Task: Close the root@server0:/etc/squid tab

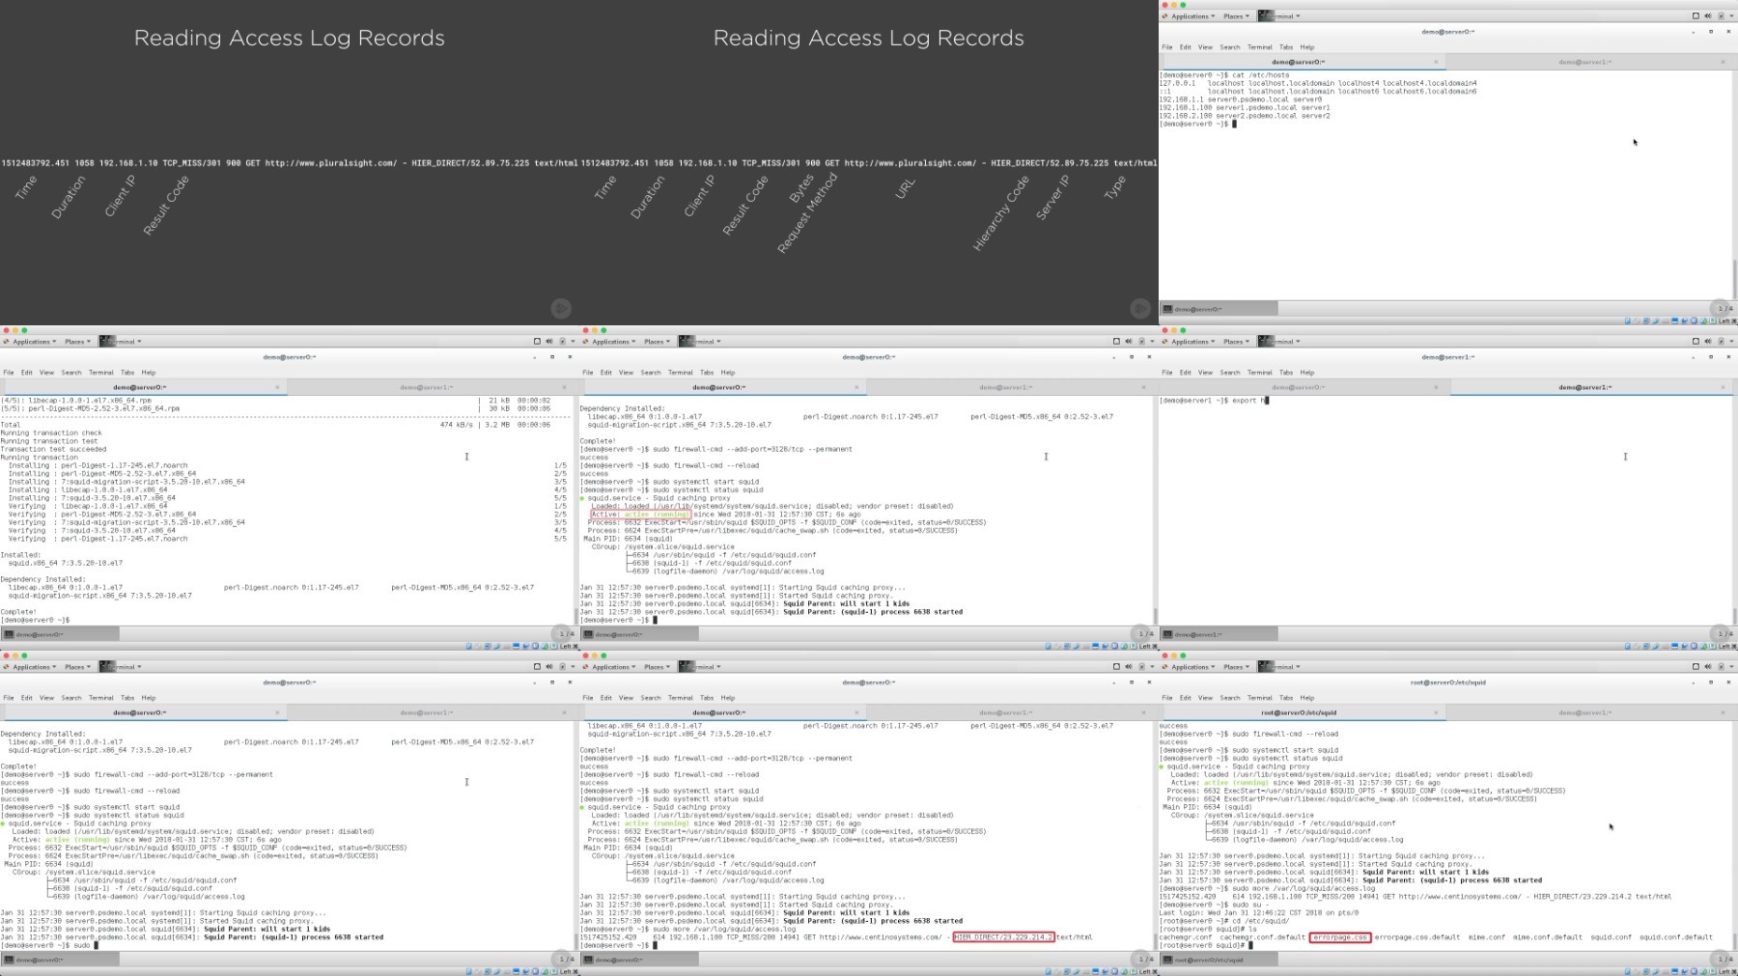Action: click(1436, 712)
